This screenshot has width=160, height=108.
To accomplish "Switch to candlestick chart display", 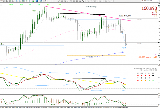I will (10, 1).
